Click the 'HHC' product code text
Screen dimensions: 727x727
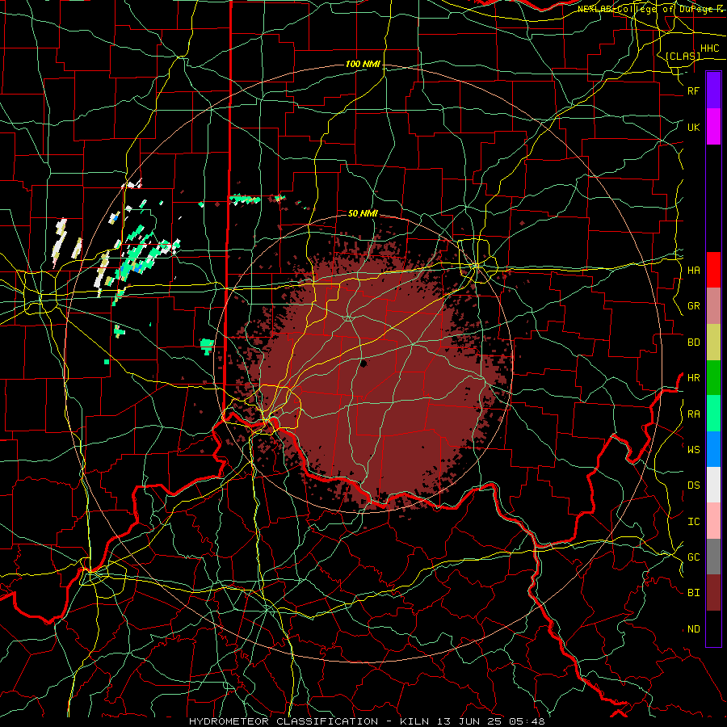(x=709, y=48)
